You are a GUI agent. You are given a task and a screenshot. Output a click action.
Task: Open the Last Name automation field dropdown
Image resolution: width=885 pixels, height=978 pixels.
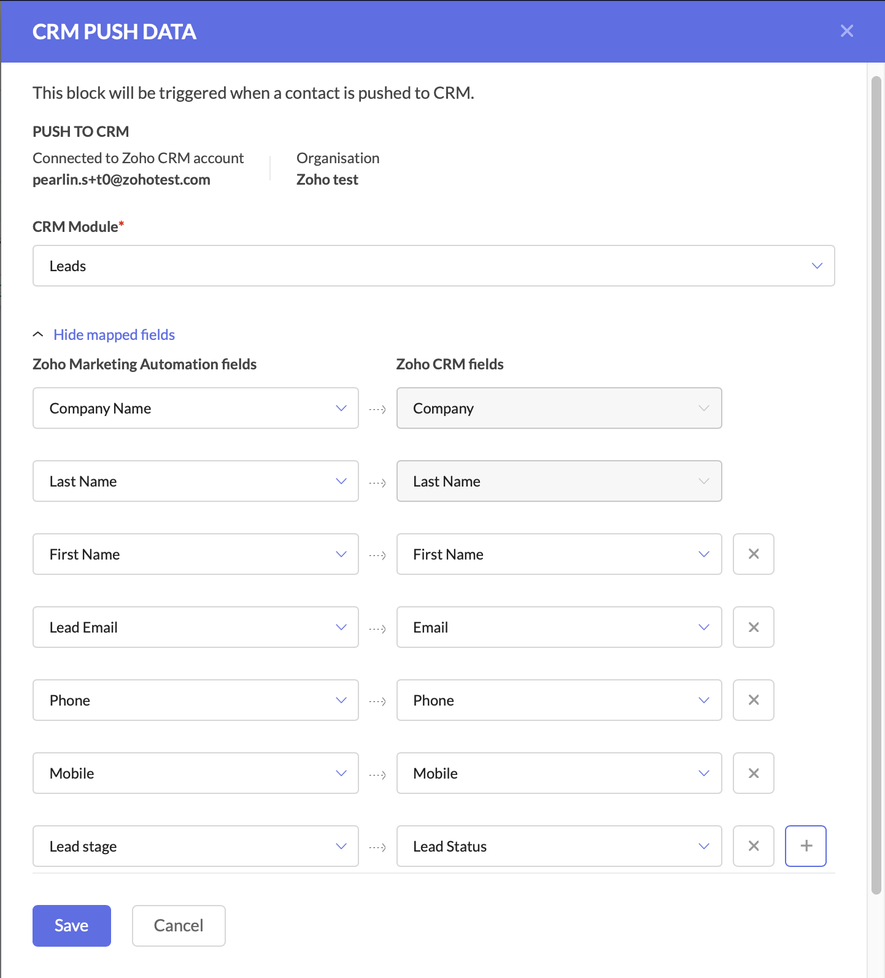pos(196,481)
